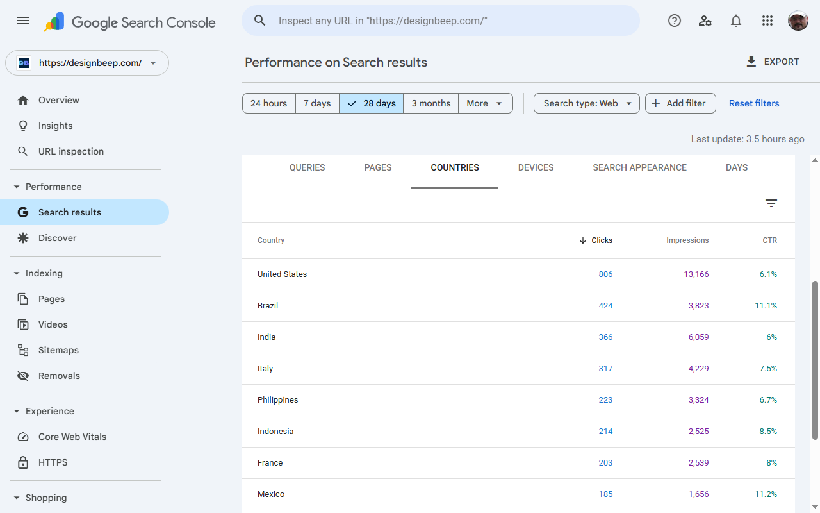Open the main hamburger menu
This screenshot has height=513, width=820.
coord(23,21)
